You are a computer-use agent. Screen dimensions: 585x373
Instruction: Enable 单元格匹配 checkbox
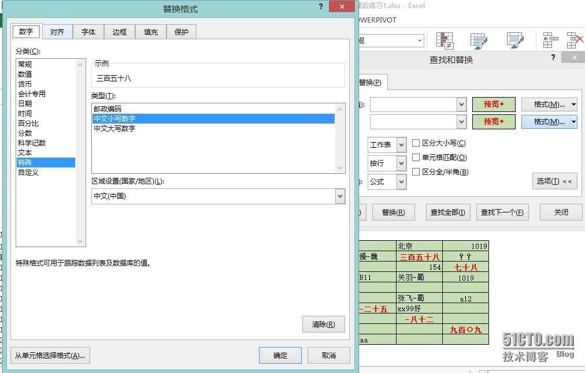[x=416, y=157]
